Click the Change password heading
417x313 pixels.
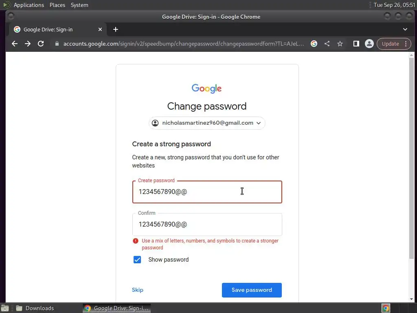click(x=207, y=106)
